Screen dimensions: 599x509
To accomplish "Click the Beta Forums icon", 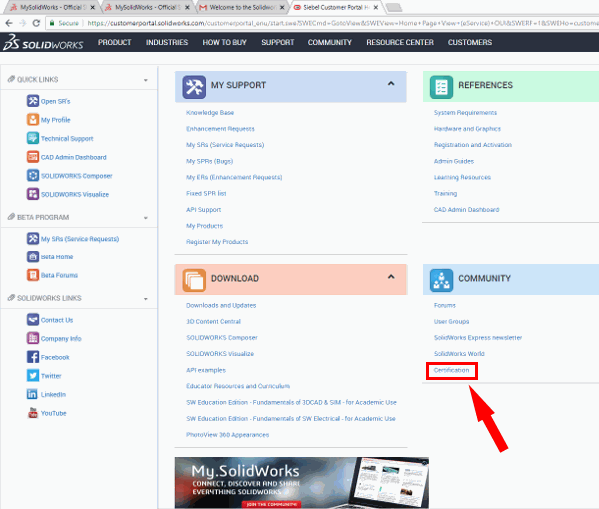I will tap(33, 275).
